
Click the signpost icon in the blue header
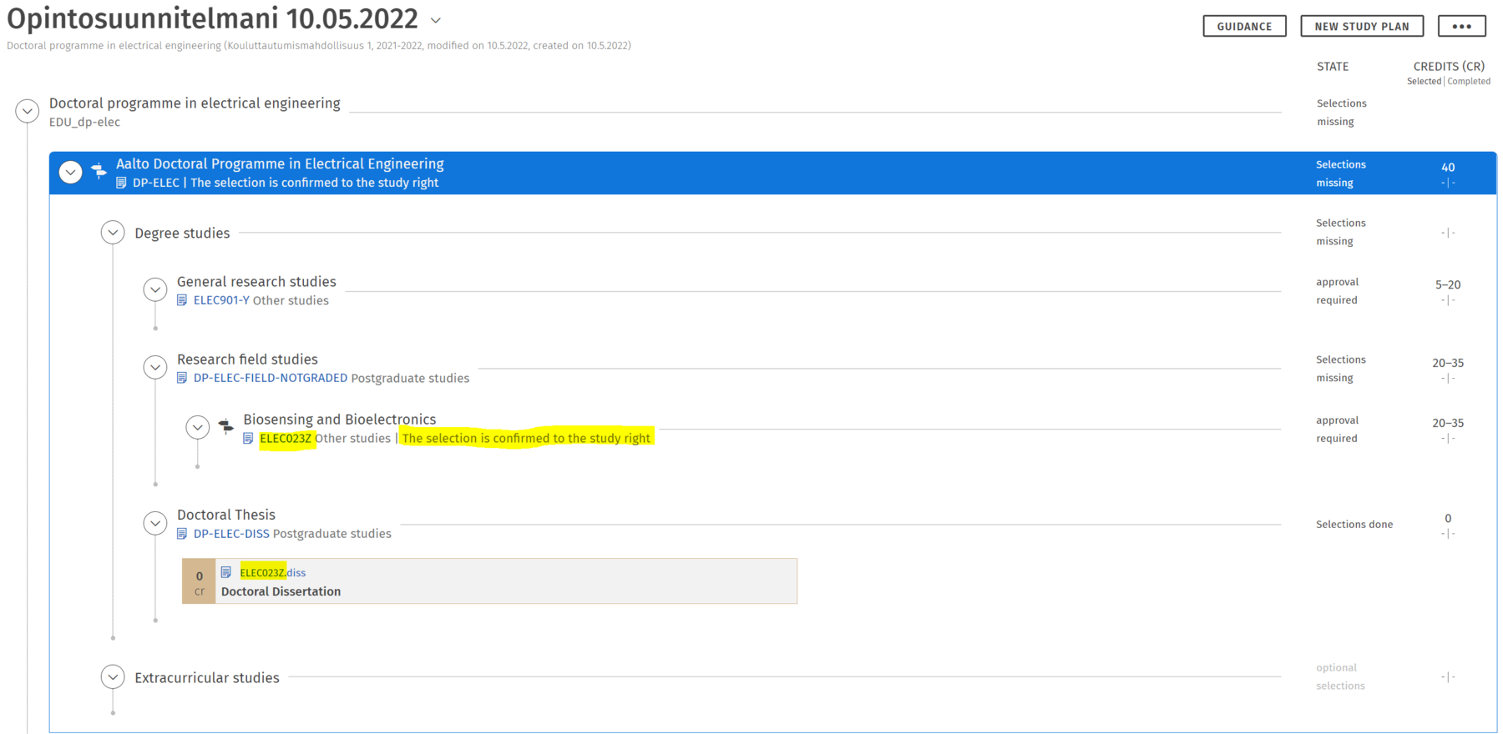(x=99, y=170)
